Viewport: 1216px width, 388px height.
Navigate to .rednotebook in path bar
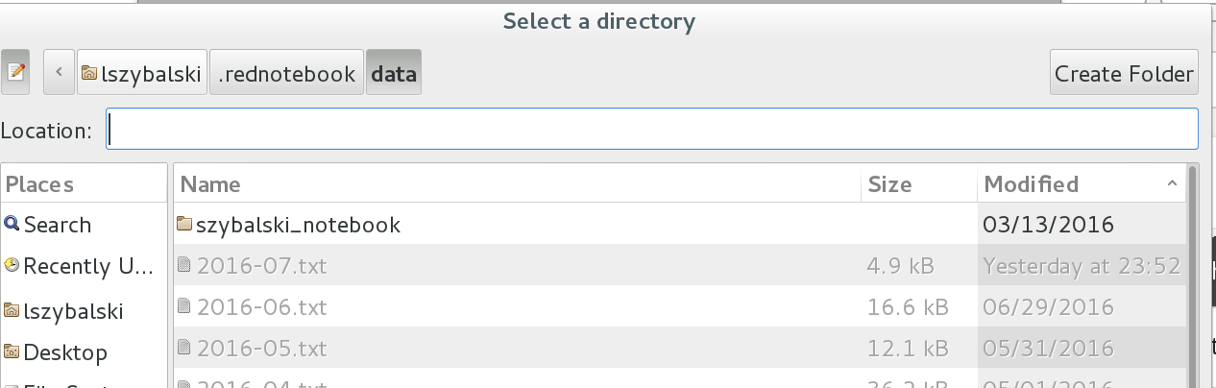[x=286, y=74]
